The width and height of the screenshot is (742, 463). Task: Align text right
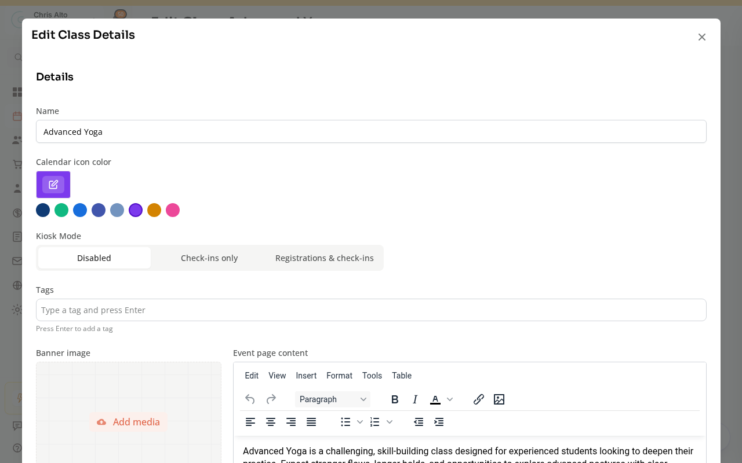pyautogui.click(x=291, y=422)
